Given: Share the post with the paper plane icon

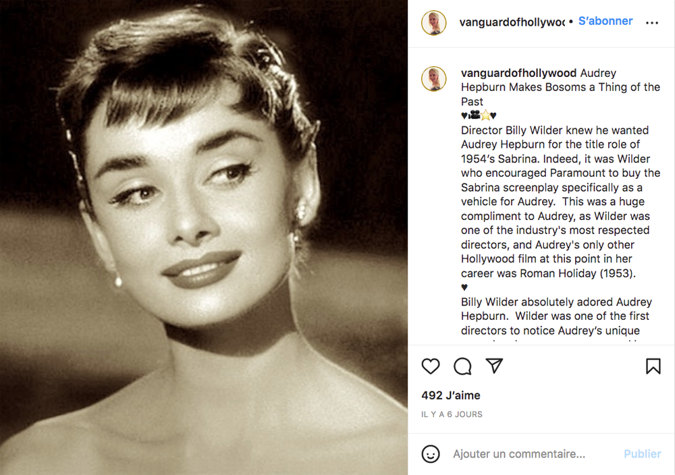Looking at the screenshot, I should 494,366.
